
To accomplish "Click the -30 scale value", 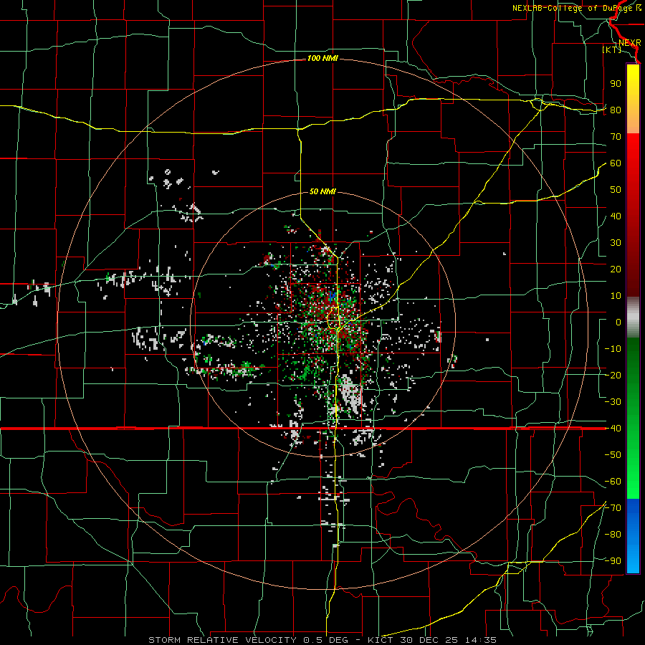I will (x=613, y=402).
